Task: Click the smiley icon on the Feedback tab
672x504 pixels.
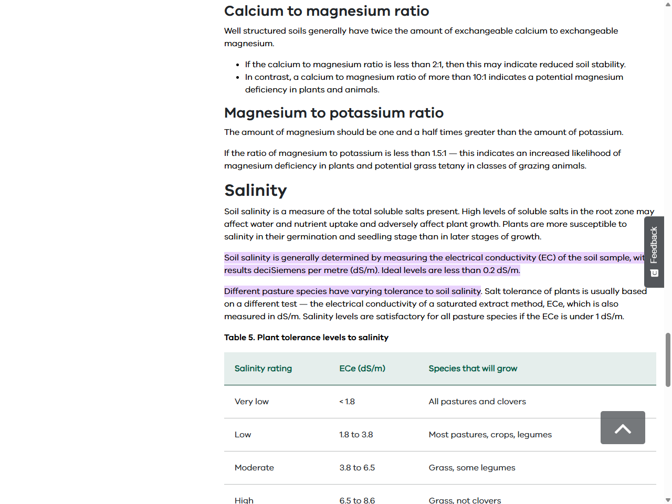Action: (x=654, y=273)
